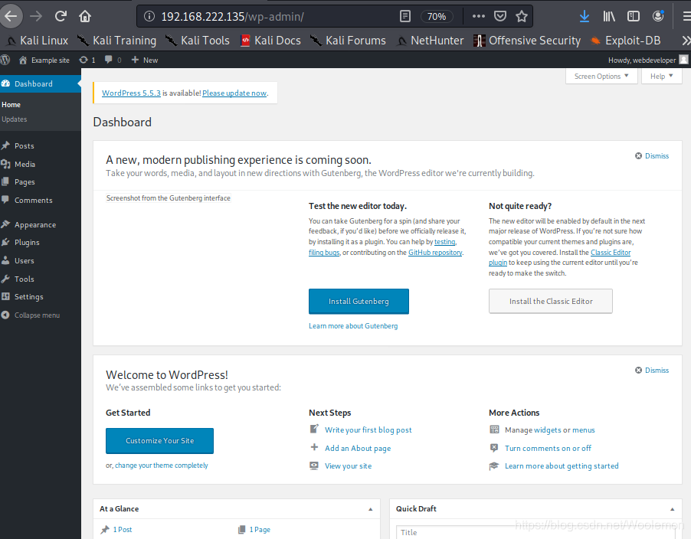This screenshot has width=691, height=539.
Task: Bookmark this page with the star icon
Action: tap(522, 17)
